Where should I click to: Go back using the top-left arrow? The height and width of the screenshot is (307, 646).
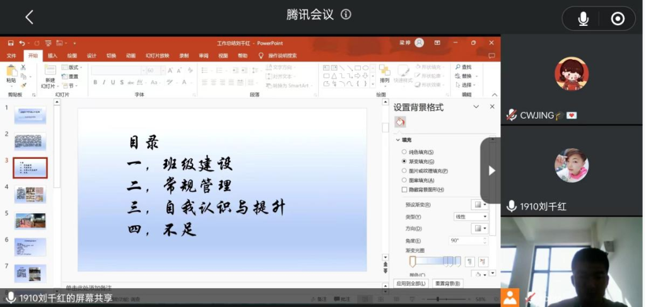tap(29, 18)
